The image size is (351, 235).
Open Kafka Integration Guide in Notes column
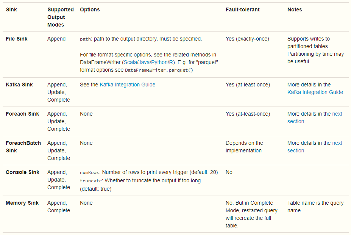point(315,92)
